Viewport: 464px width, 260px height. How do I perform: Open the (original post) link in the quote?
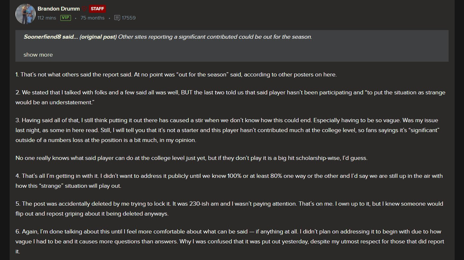[98, 37]
